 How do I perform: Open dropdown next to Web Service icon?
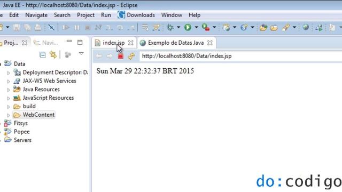[252, 27]
